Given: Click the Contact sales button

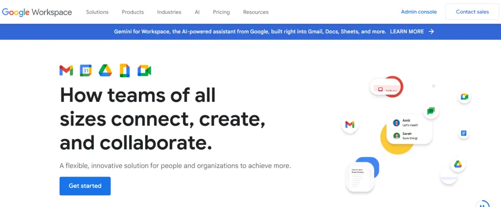Looking at the screenshot, I should 472,12.
